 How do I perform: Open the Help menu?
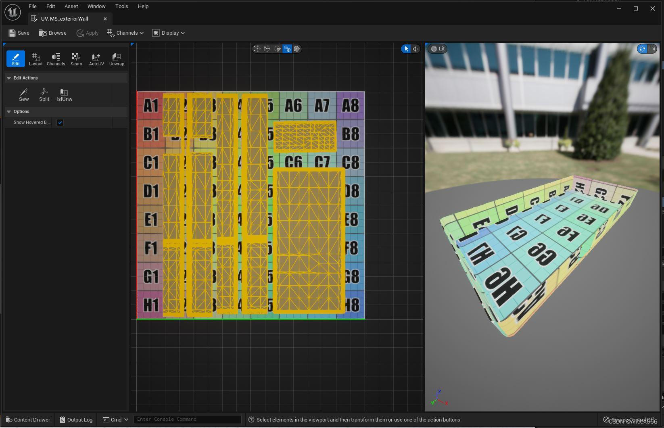143,6
